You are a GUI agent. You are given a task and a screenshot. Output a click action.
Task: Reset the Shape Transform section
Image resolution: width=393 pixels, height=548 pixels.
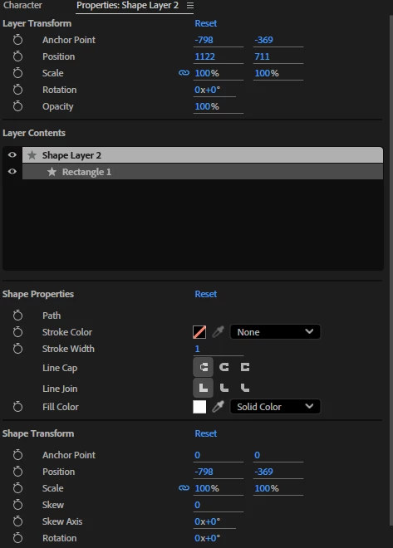click(205, 433)
